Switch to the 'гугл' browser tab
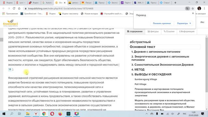The height and width of the screenshot is (117, 208). tap(21, 3)
